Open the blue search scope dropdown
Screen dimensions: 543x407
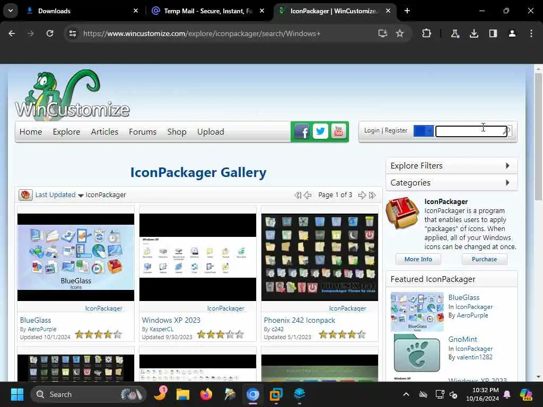point(424,131)
